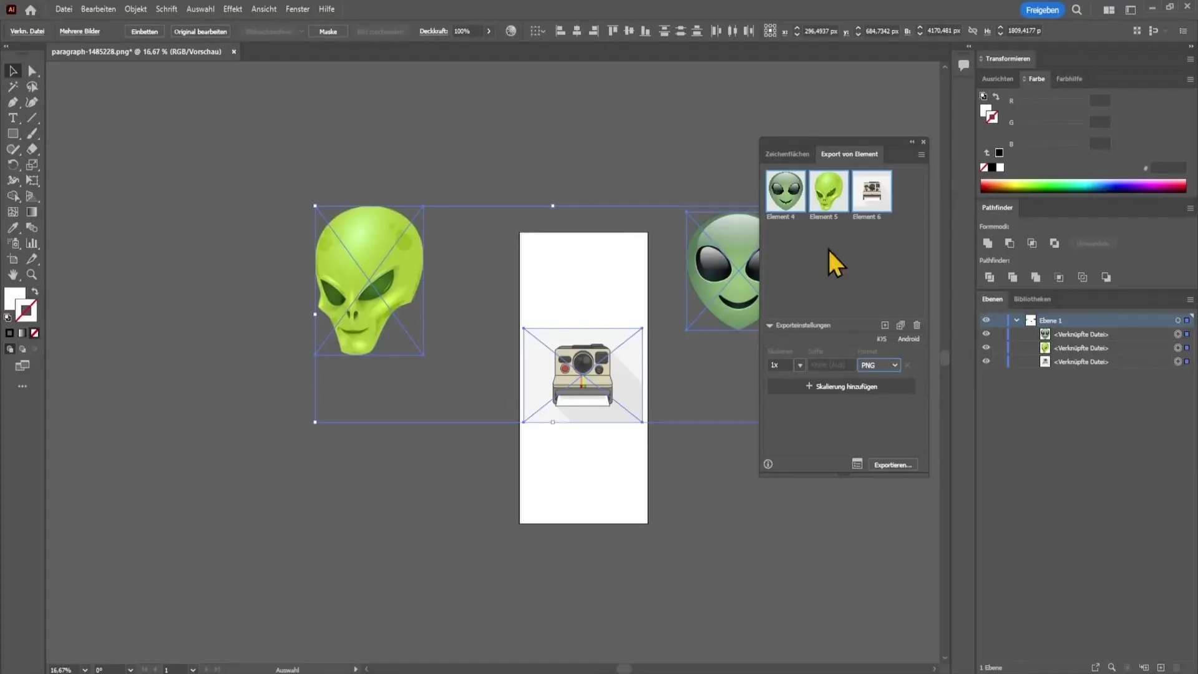Select the Paintbrush tool
The image size is (1198, 674).
click(32, 134)
